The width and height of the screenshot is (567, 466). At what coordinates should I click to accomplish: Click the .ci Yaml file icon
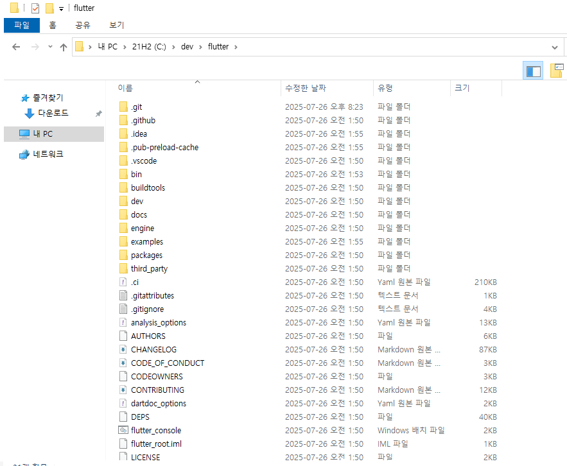[x=123, y=282]
